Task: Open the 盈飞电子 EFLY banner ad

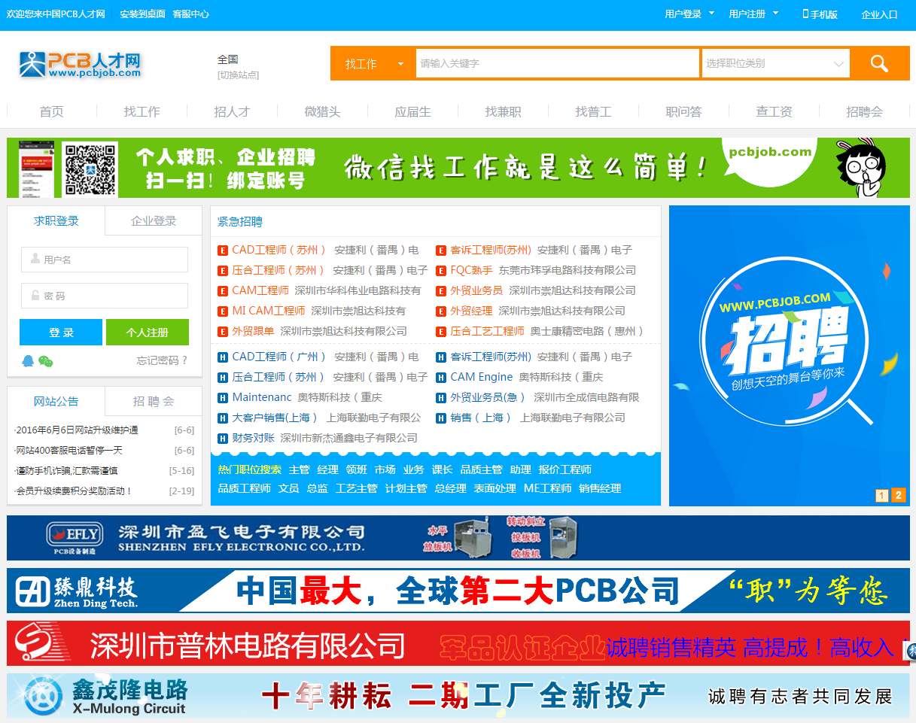Action: pyautogui.click(x=458, y=538)
